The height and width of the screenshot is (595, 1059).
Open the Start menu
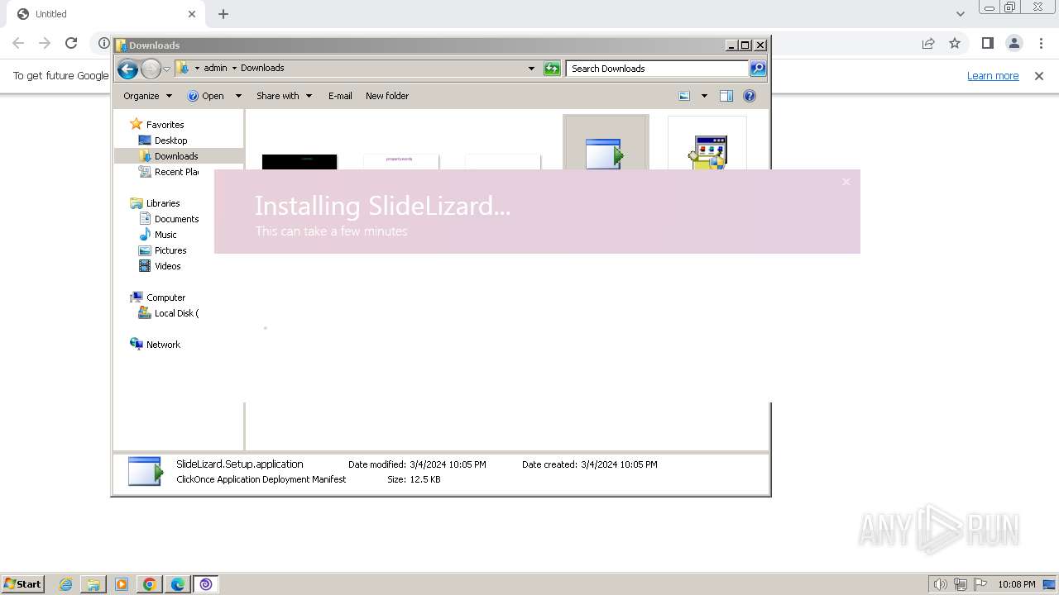[x=23, y=584]
